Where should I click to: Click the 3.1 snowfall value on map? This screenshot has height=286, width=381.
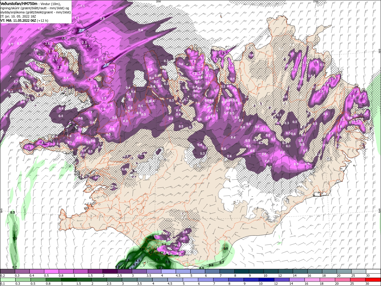point(55,60)
